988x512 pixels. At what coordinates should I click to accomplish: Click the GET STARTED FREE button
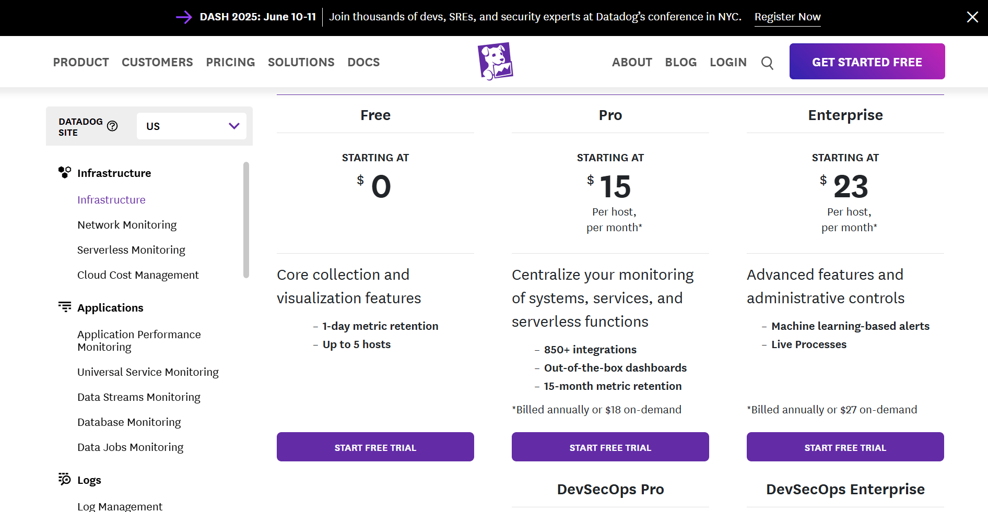click(867, 61)
